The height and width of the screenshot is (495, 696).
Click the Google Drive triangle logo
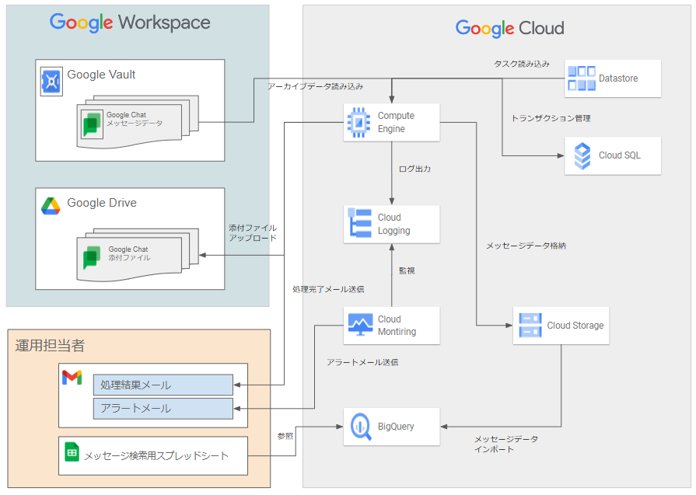tap(51, 206)
